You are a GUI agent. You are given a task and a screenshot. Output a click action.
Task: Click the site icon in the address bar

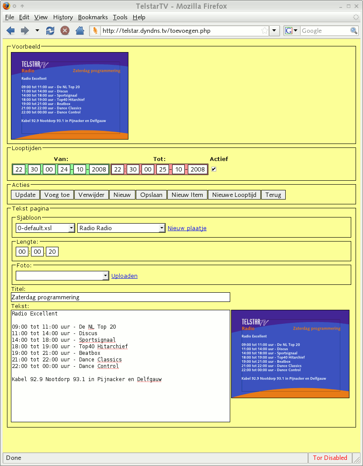95,31
